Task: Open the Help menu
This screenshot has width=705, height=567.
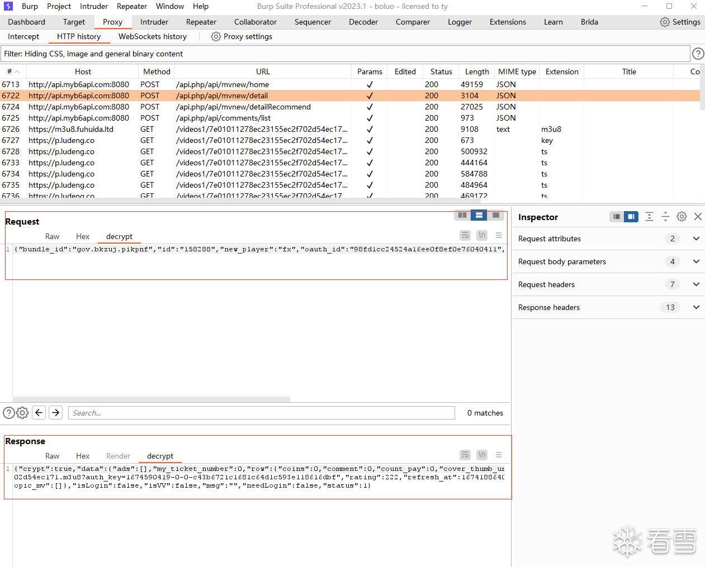Action: coord(201,6)
